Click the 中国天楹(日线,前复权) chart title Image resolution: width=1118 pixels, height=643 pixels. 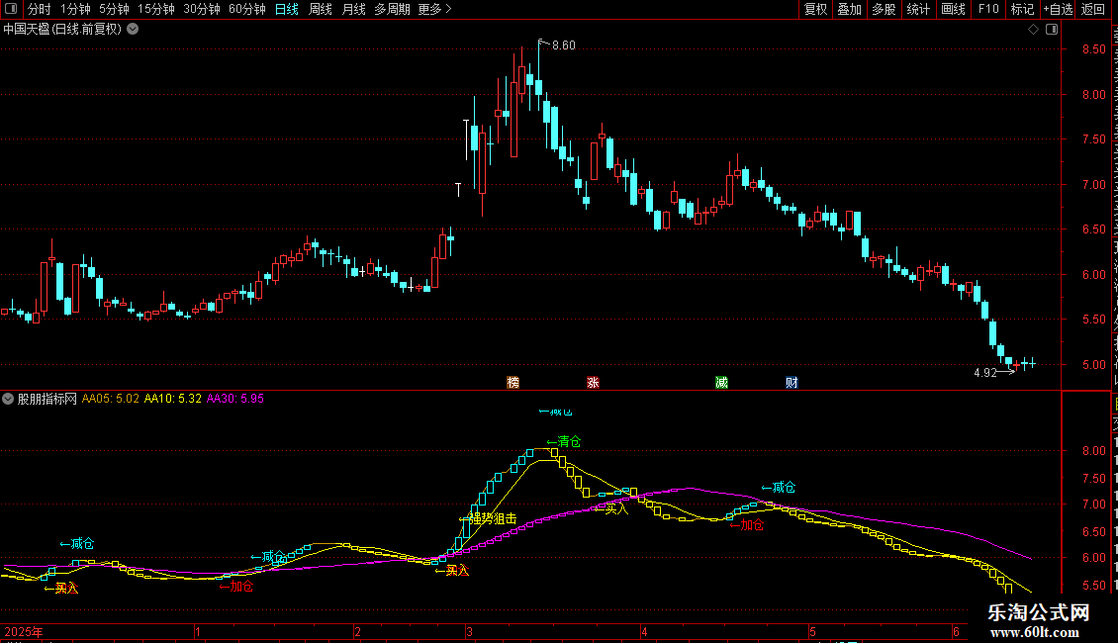point(62,30)
